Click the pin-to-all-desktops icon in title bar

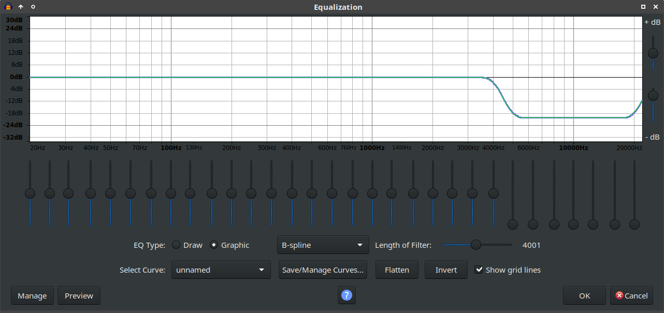pyautogui.click(x=33, y=7)
